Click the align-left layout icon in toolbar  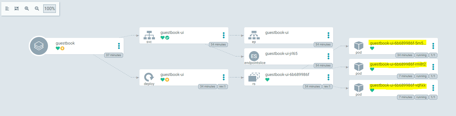click(x=7, y=8)
